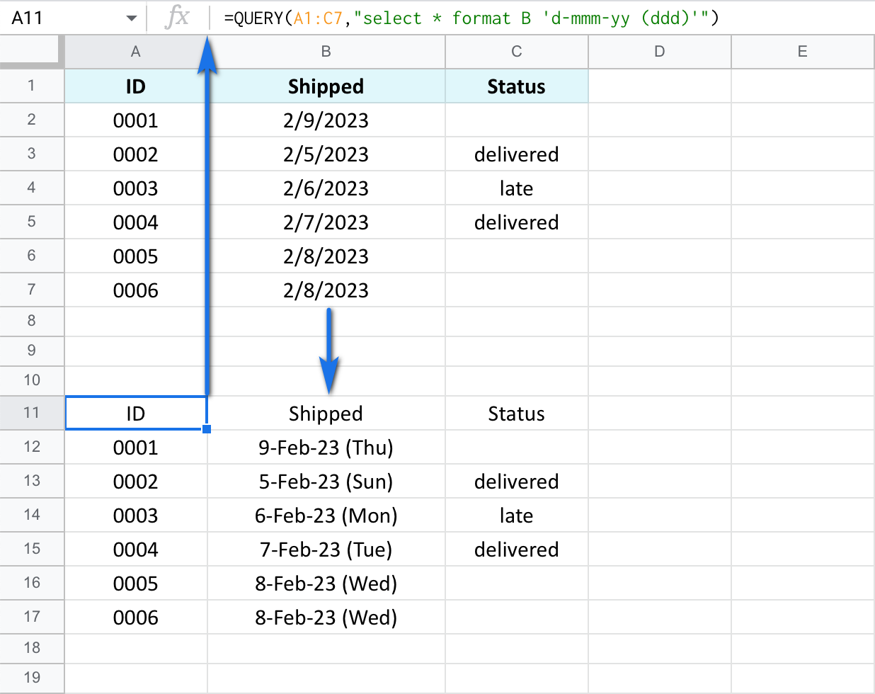Click the fx function icon
The height and width of the screenshot is (694, 875).
[x=178, y=18]
